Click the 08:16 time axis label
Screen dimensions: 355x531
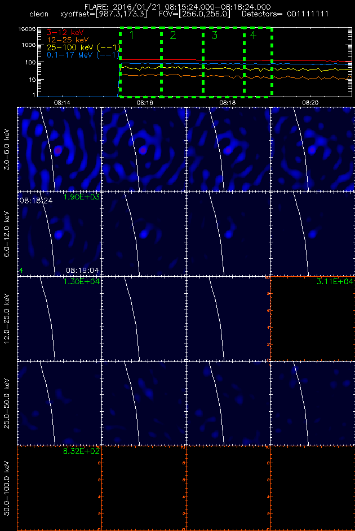tap(144, 102)
